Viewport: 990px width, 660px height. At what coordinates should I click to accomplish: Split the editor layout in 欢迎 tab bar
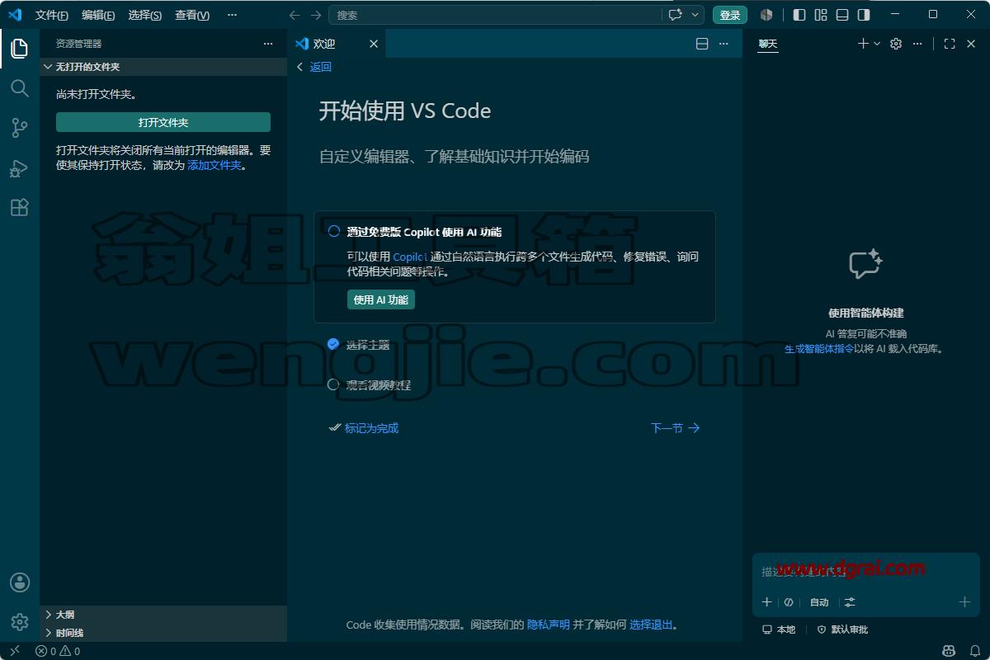coord(702,44)
